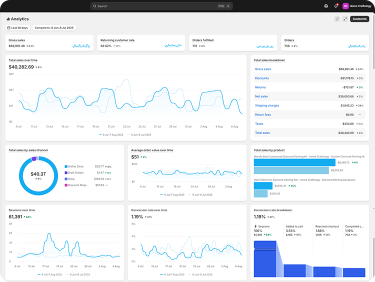Click the Shop legend color swatch
The image size is (375, 282).
(x=66, y=179)
